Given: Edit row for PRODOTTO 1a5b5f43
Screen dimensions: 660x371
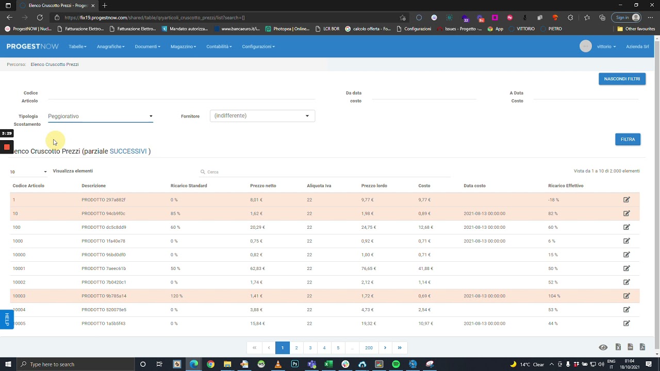Looking at the screenshot, I should (x=626, y=324).
